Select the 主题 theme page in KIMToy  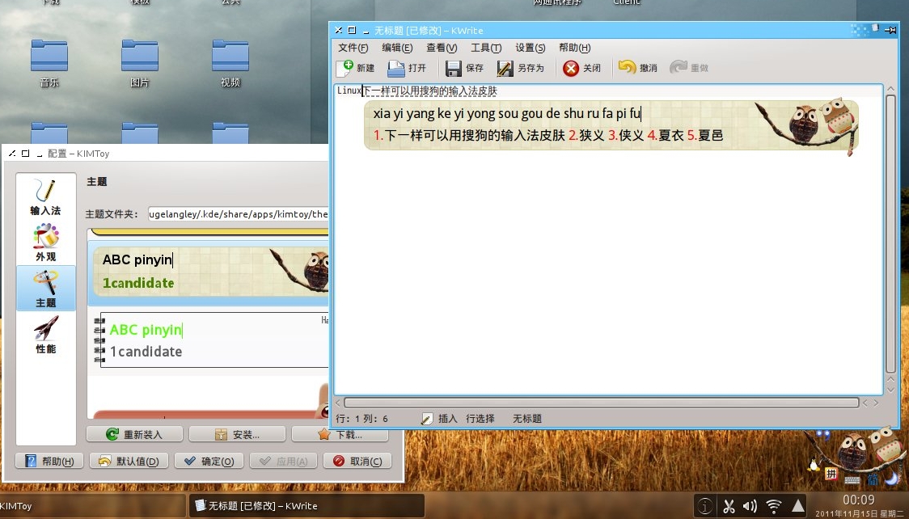(46, 289)
